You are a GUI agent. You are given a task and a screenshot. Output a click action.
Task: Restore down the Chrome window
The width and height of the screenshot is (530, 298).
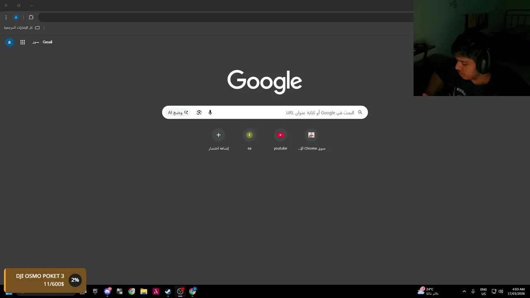click(x=19, y=6)
